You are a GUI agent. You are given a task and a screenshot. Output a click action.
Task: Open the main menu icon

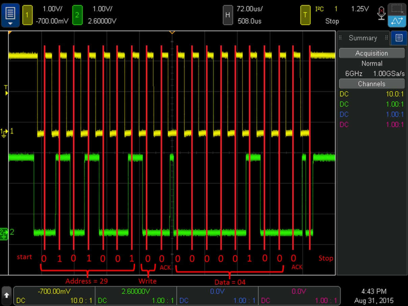10,16
